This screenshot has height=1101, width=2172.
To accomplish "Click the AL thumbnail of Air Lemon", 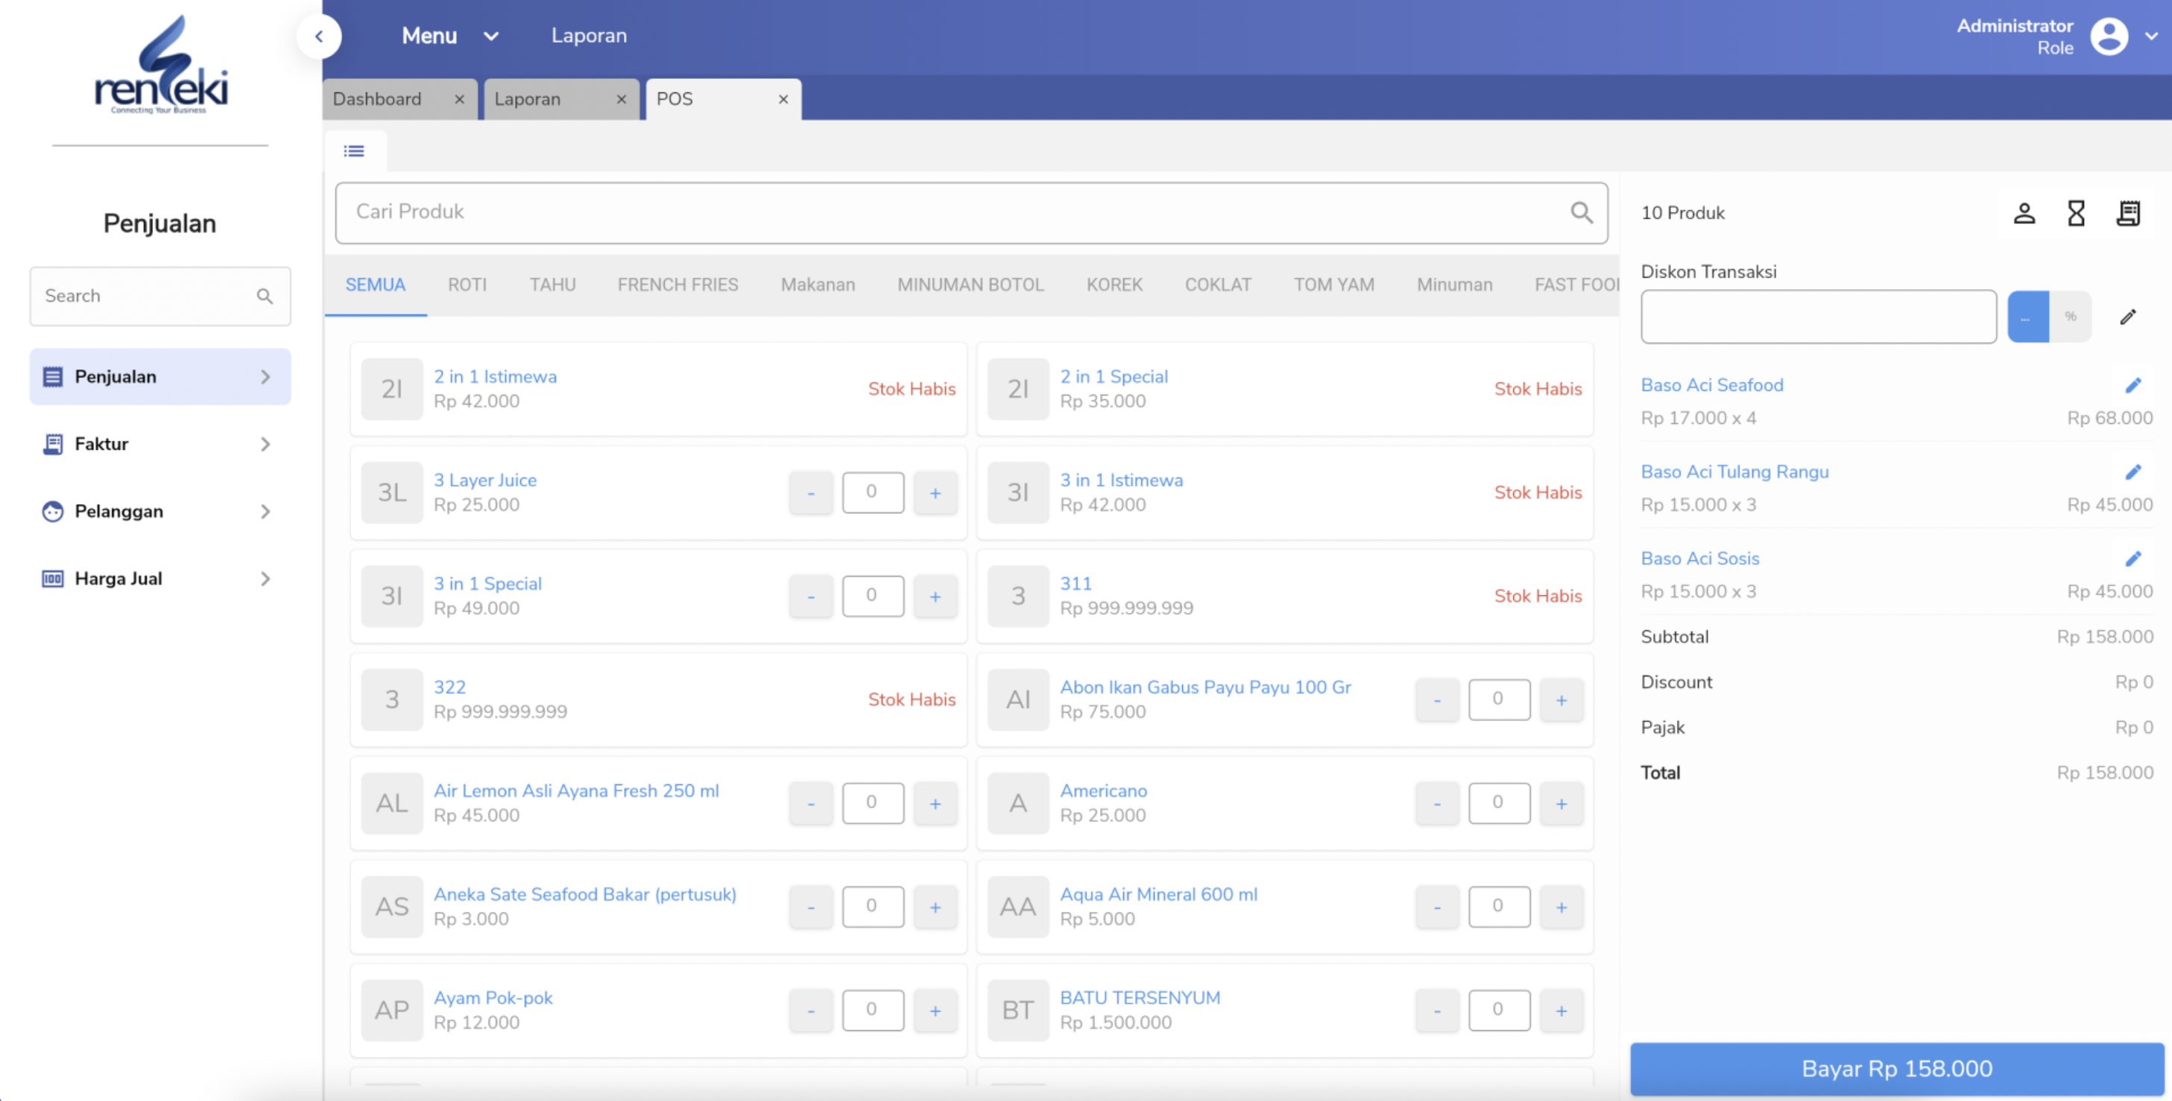I will [392, 804].
